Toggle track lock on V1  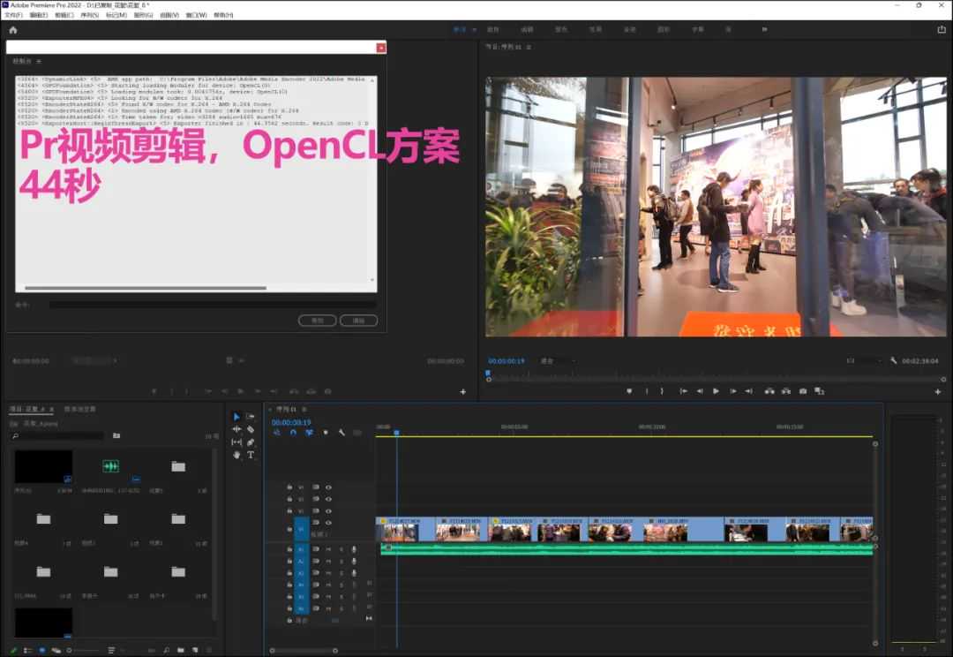[x=289, y=529]
